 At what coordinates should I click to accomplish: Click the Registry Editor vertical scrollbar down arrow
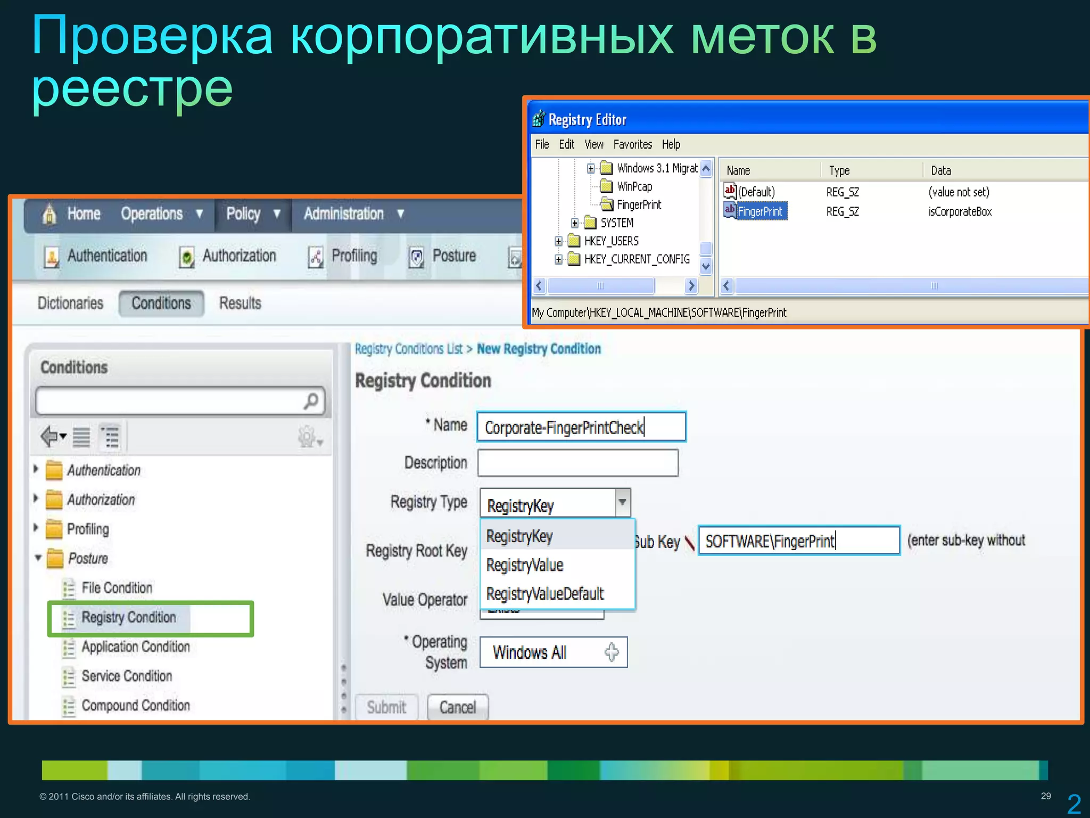706,266
